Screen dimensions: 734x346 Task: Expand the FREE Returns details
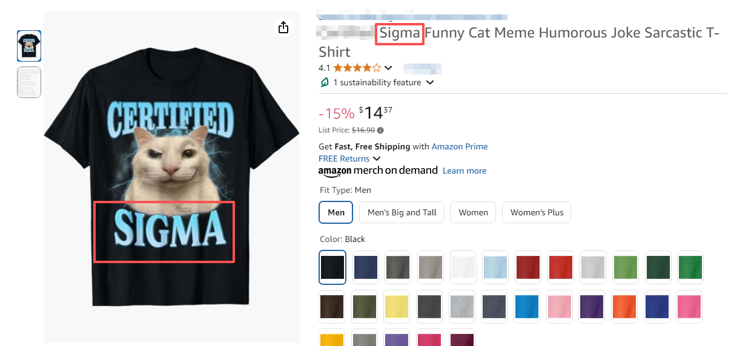(377, 158)
